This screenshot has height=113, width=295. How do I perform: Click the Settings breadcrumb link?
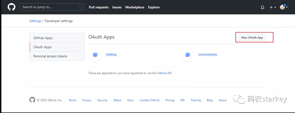[35, 21]
